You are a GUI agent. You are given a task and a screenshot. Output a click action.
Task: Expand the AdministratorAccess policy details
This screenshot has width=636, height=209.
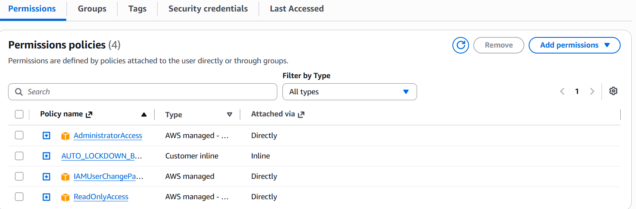pos(46,136)
